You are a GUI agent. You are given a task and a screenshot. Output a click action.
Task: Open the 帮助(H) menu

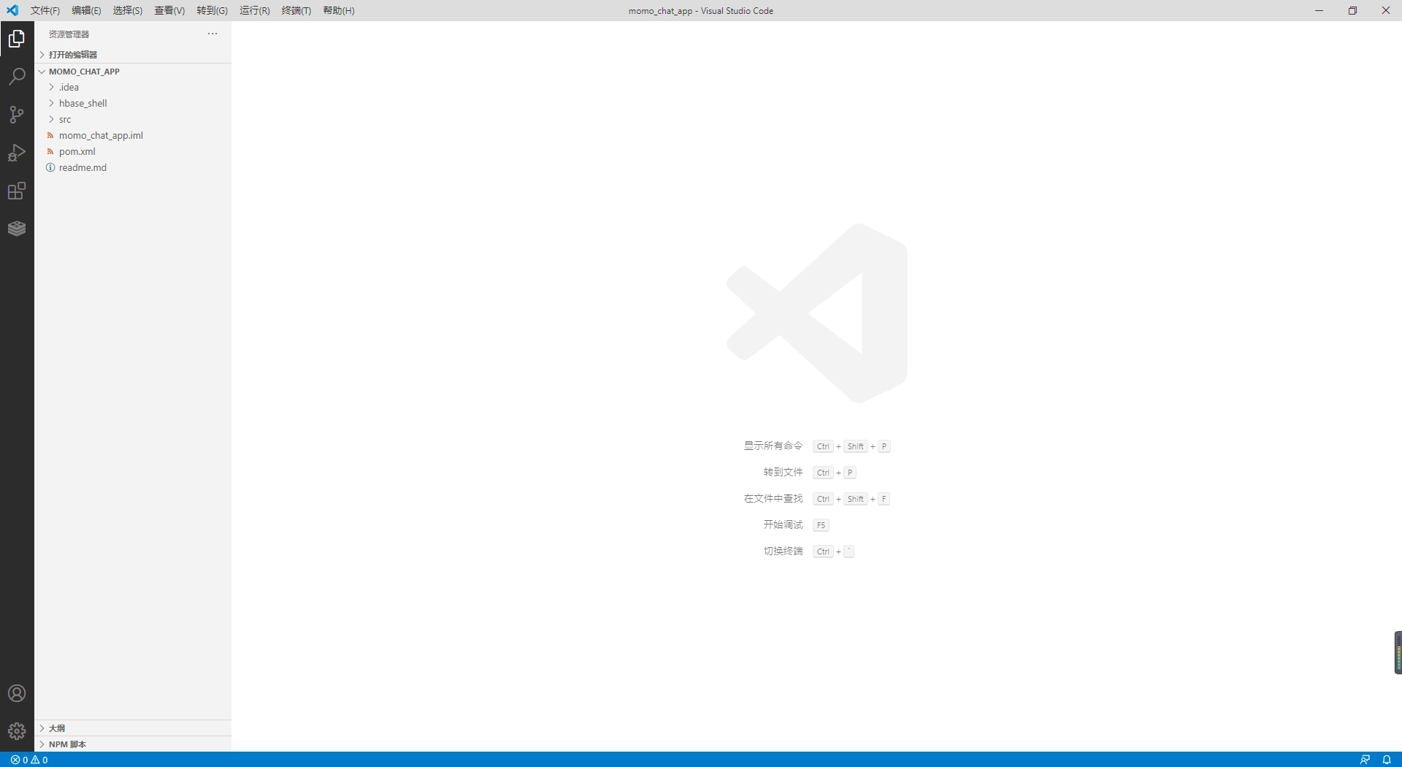[339, 10]
